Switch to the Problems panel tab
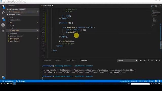 tap(47, 60)
